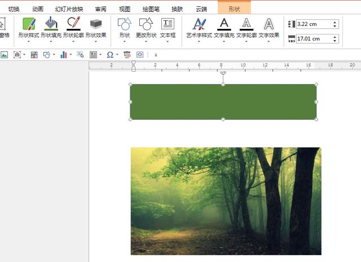This screenshot has width=361, height=262.
Task: Click the 形状填充 paint bucket icon
Action: coord(51,24)
